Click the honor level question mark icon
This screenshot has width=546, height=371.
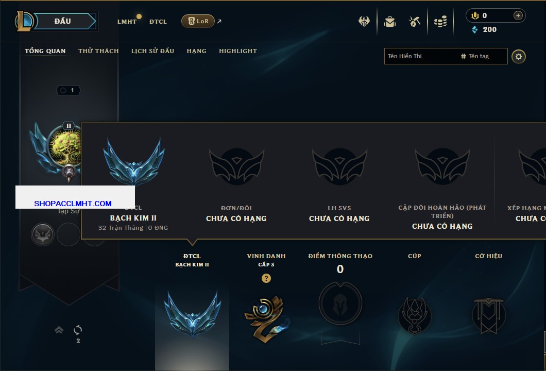[266, 278]
